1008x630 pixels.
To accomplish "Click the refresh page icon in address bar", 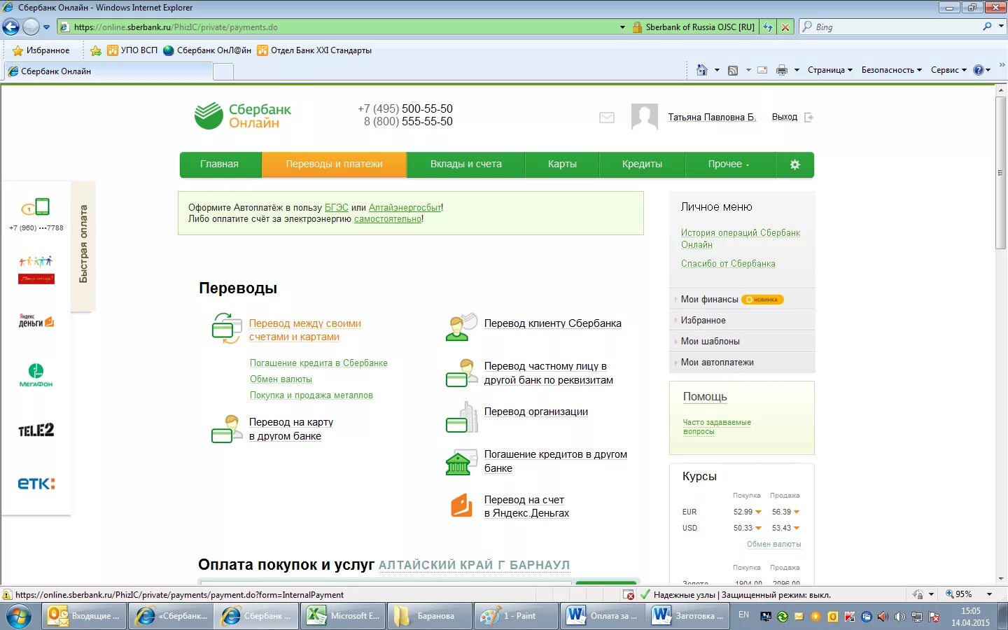I will (x=768, y=27).
